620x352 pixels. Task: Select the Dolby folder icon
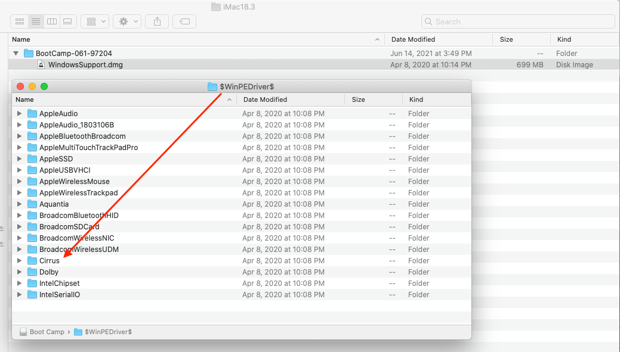pos(32,272)
